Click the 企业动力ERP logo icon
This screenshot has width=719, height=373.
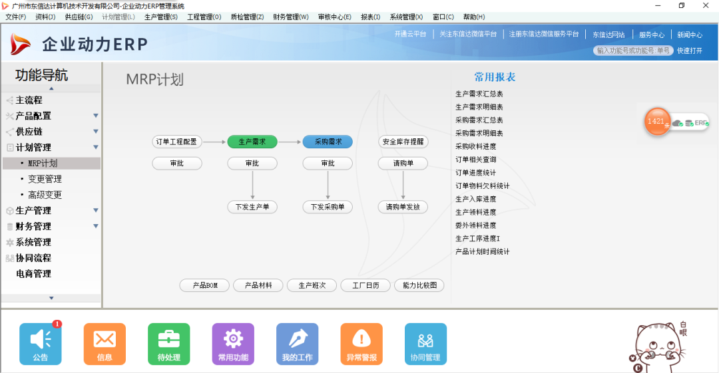click(x=20, y=44)
